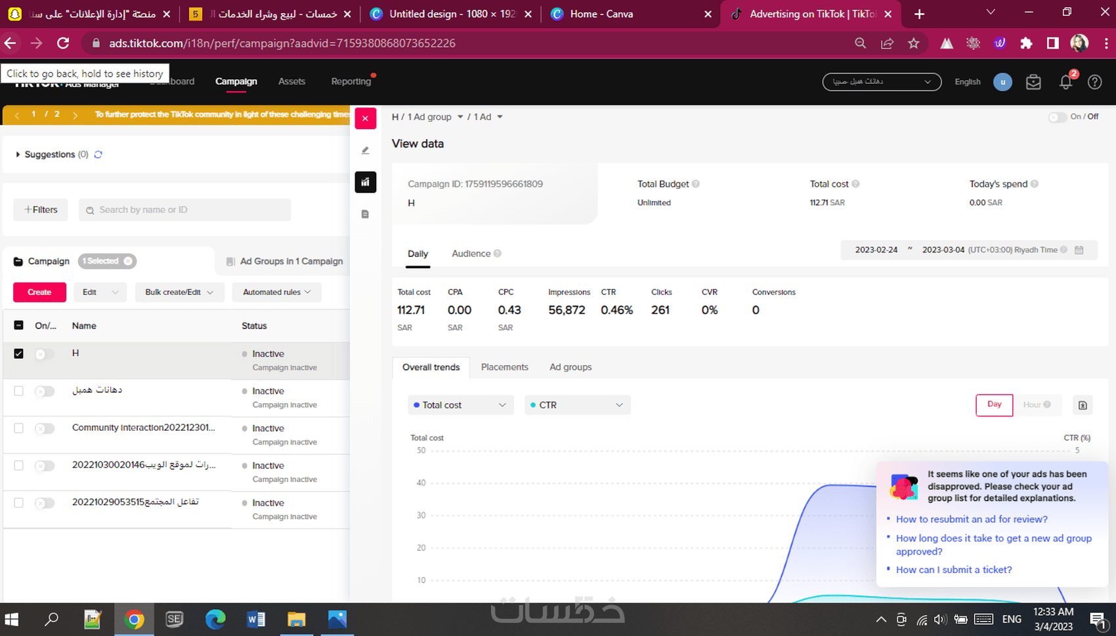Clear the 1 Selected campaign chip
The width and height of the screenshot is (1116, 636).
point(128,261)
